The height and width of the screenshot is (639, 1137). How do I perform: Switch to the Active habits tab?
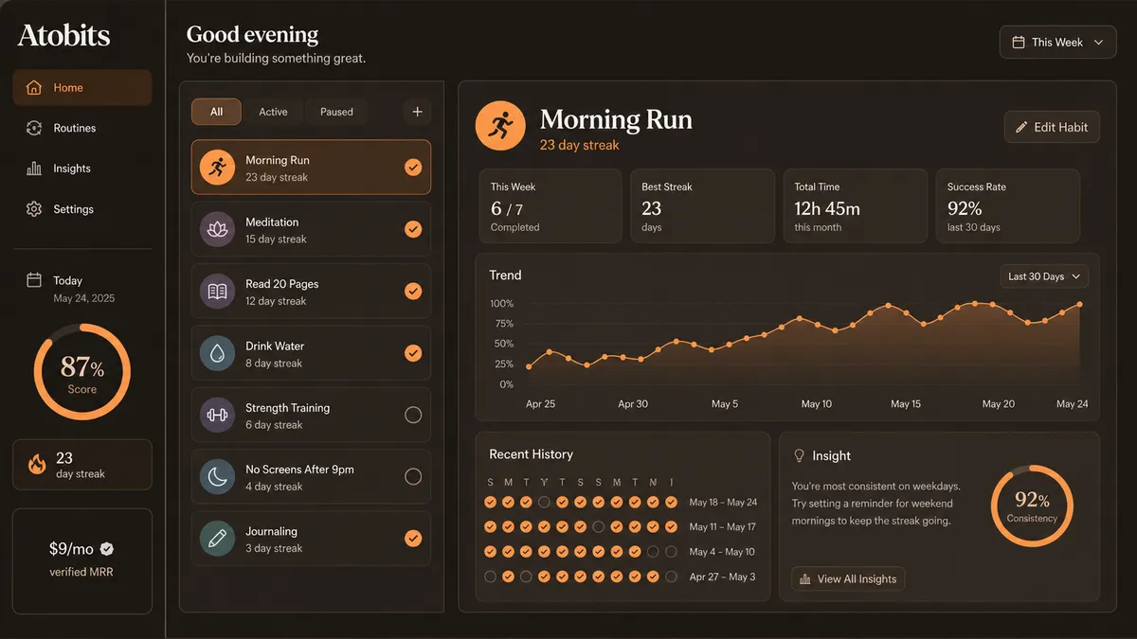[273, 112]
